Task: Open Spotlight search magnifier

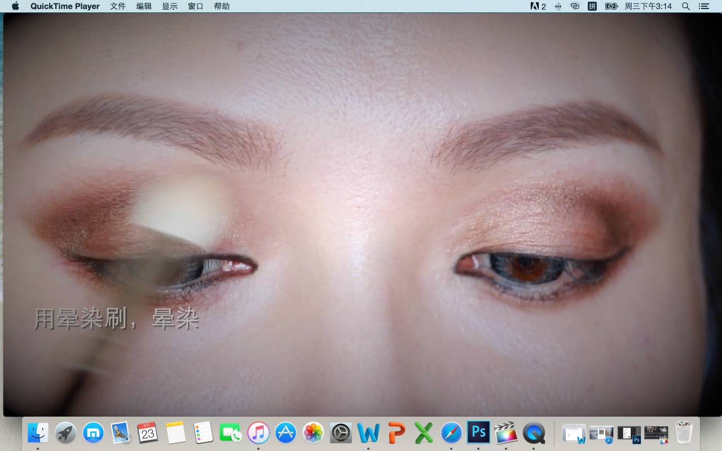Action: coord(686,6)
